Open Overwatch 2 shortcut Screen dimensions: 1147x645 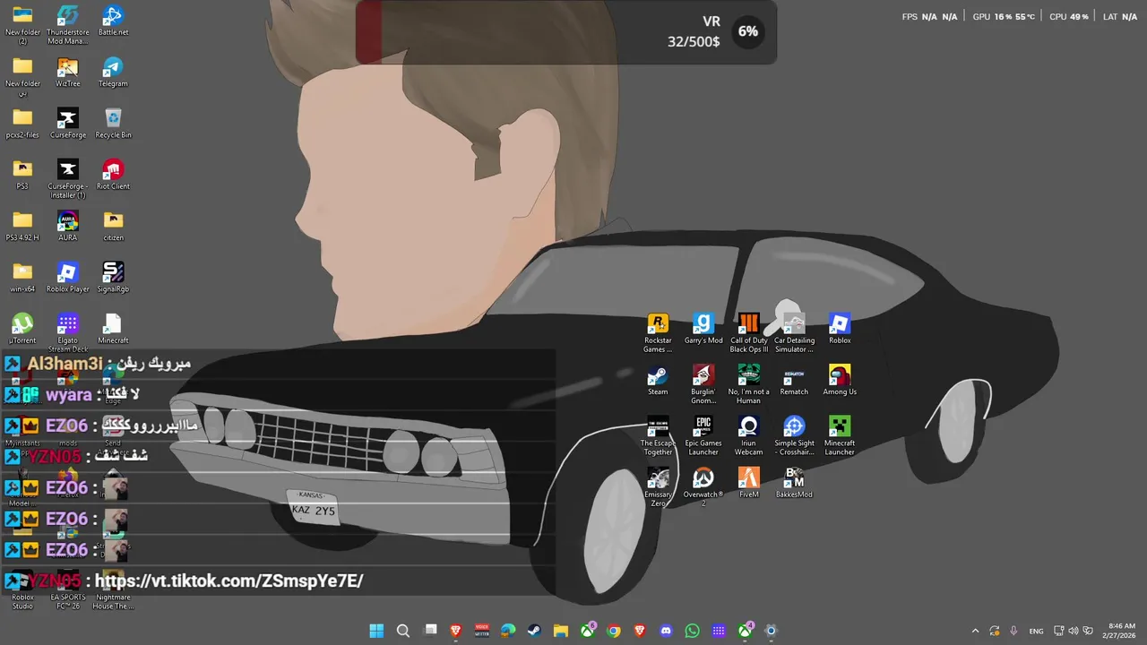click(x=703, y=486)
